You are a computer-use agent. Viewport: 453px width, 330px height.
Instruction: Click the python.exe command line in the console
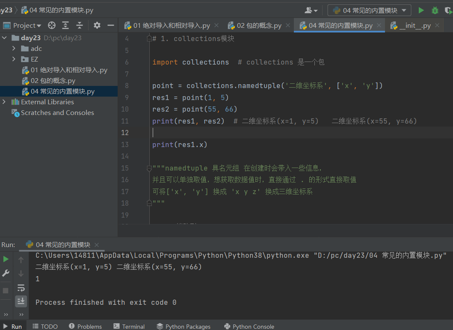point(241,255)
